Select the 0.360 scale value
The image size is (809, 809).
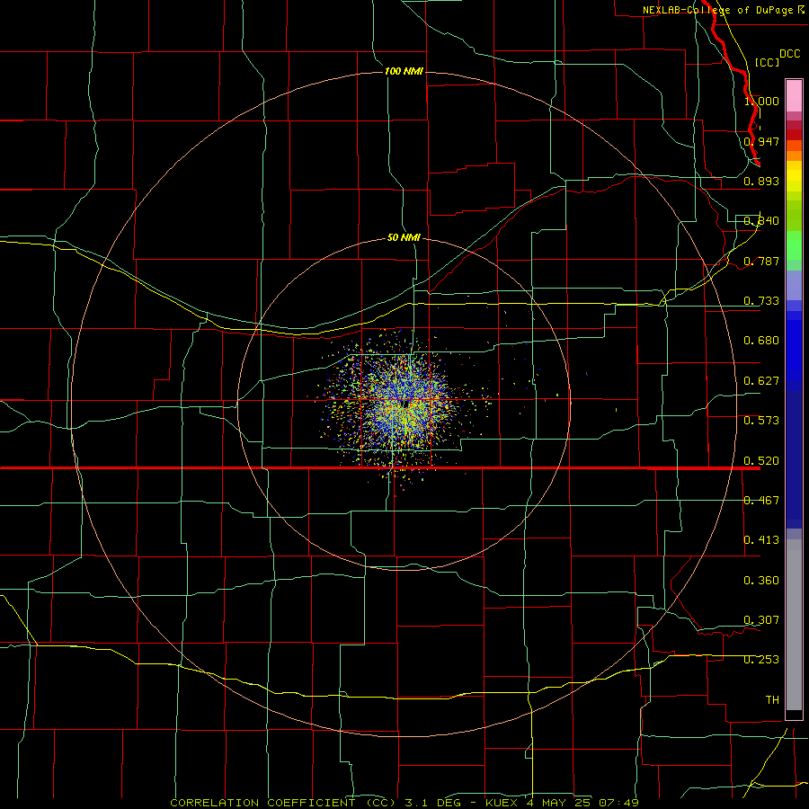[x=761, y=581]
